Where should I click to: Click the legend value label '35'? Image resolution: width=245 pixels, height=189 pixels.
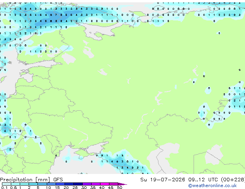pos(93,187)
